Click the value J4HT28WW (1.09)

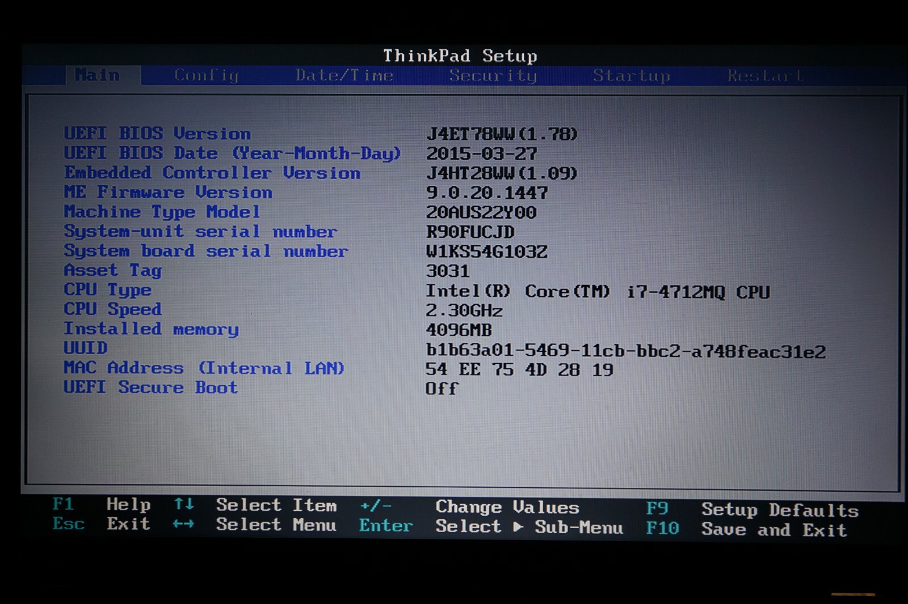coord(502,173)
